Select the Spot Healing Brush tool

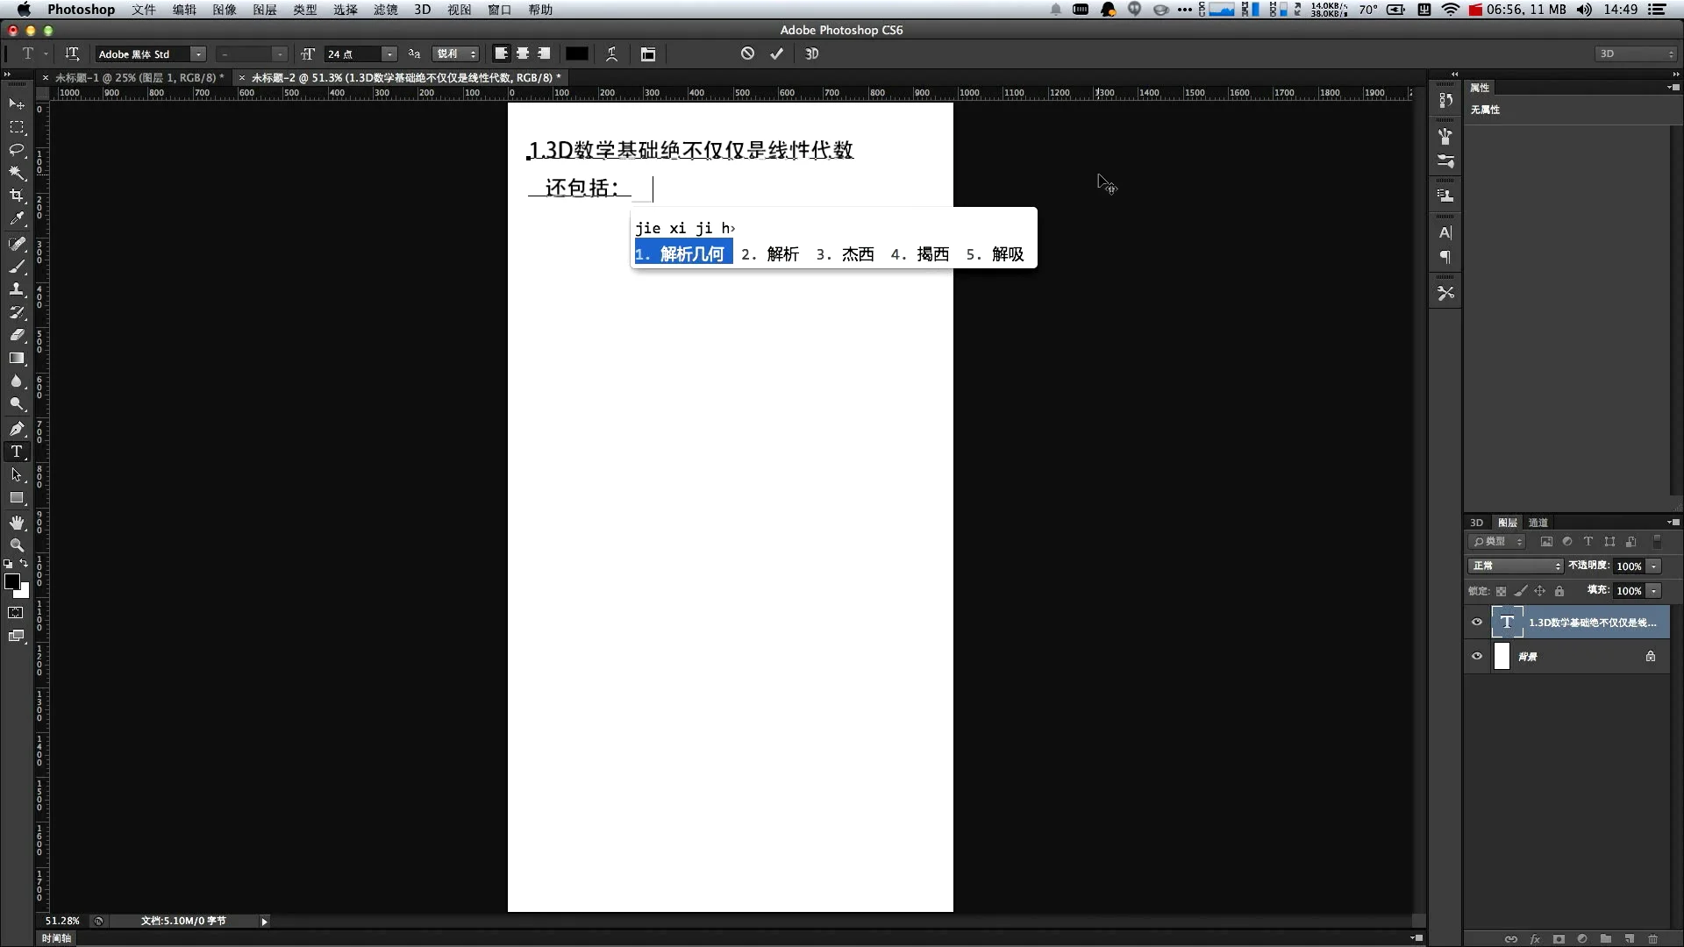tap(17, 244)
